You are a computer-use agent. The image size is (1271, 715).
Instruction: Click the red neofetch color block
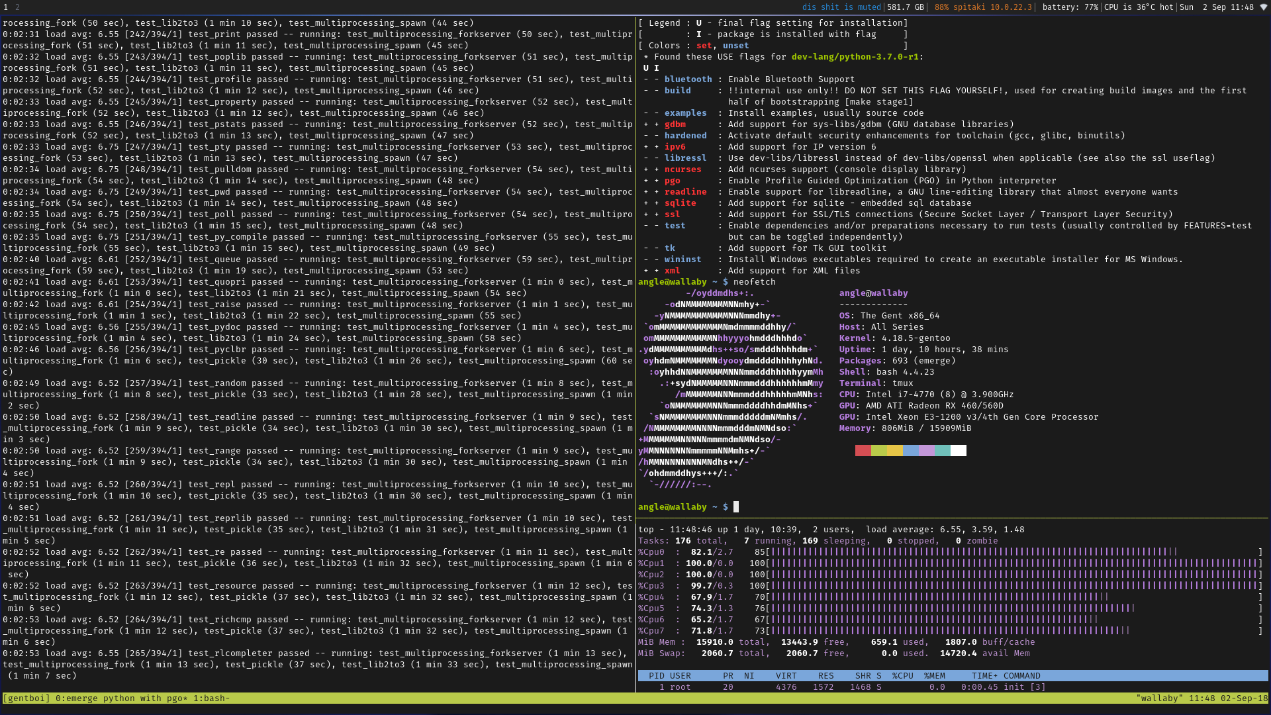(x=863, y=451)
